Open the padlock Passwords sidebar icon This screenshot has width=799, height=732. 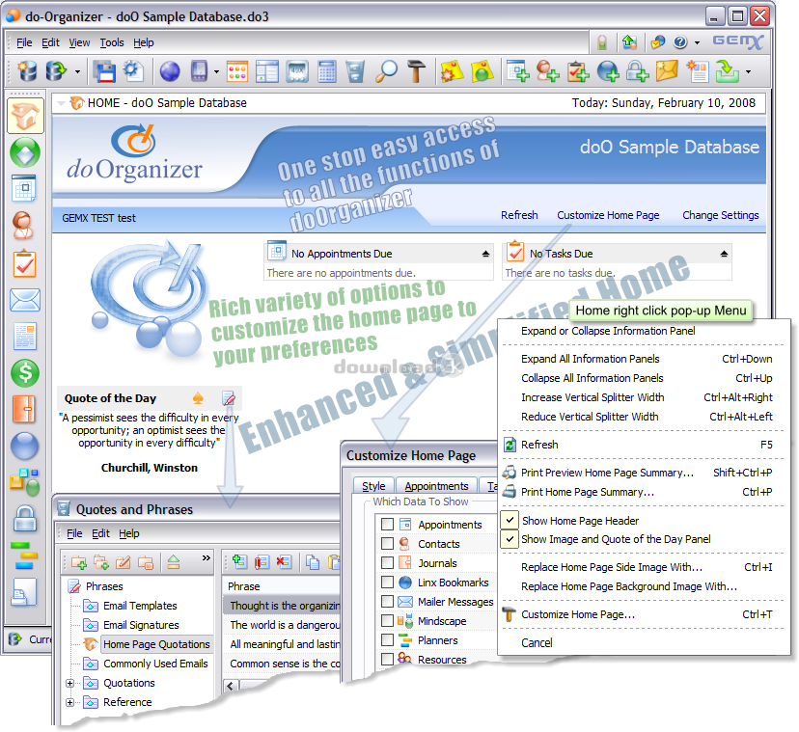pos(24,519)
